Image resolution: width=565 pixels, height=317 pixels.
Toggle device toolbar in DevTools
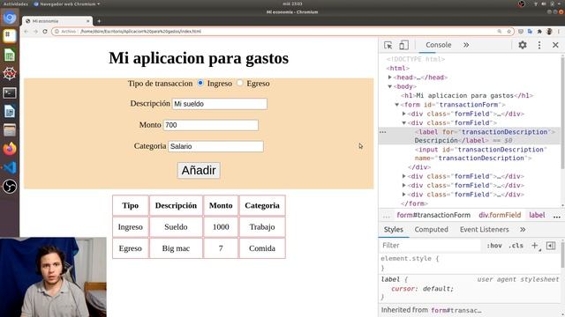[403, 45]
